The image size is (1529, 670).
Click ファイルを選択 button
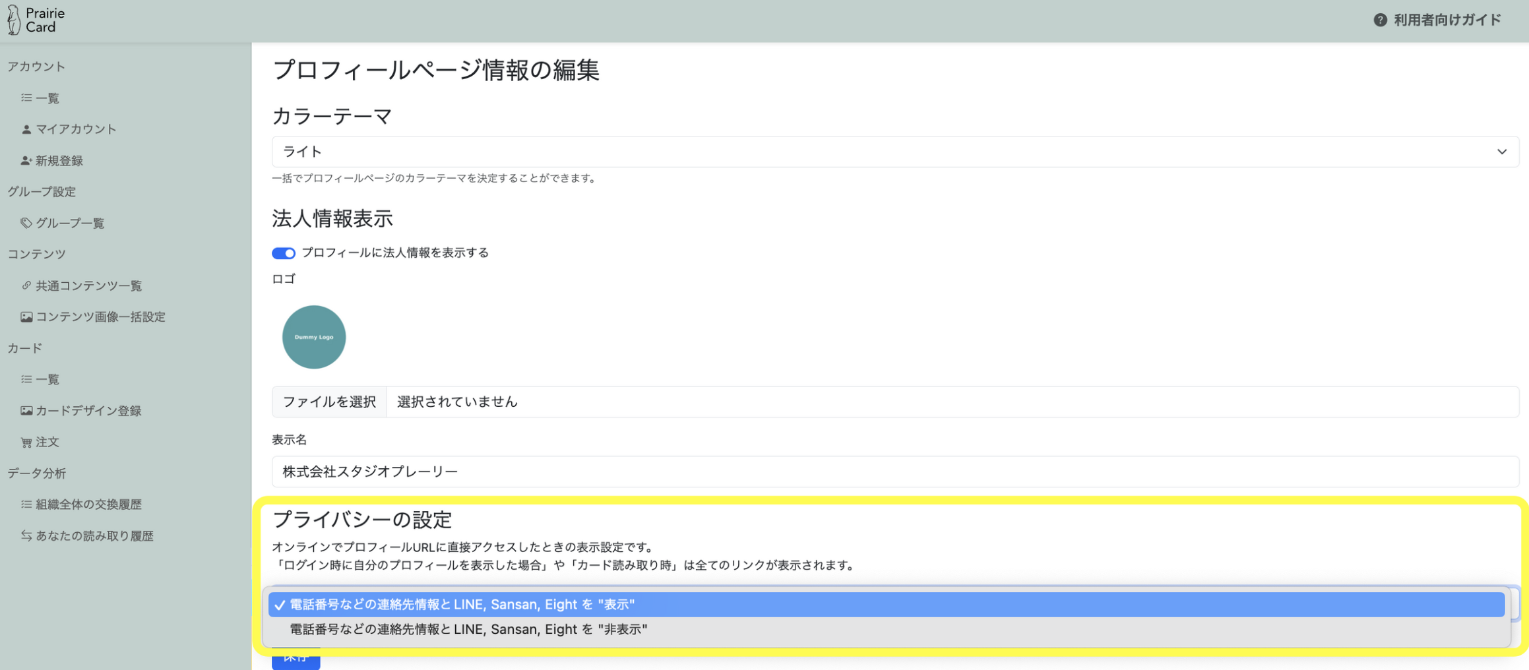click(x=329, y=402)
